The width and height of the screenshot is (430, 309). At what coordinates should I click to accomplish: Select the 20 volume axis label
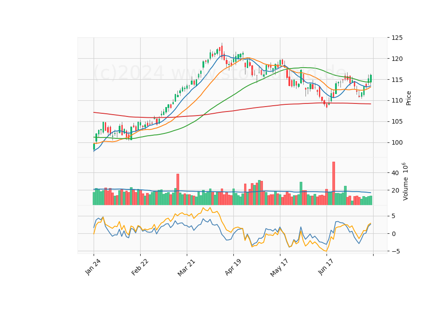point(395,191)
